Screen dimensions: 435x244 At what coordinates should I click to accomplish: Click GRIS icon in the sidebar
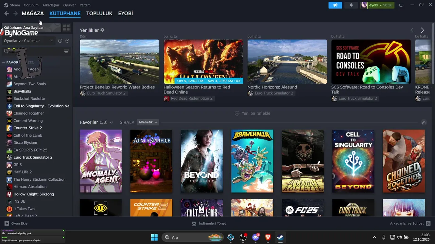(x=10, y=165)
